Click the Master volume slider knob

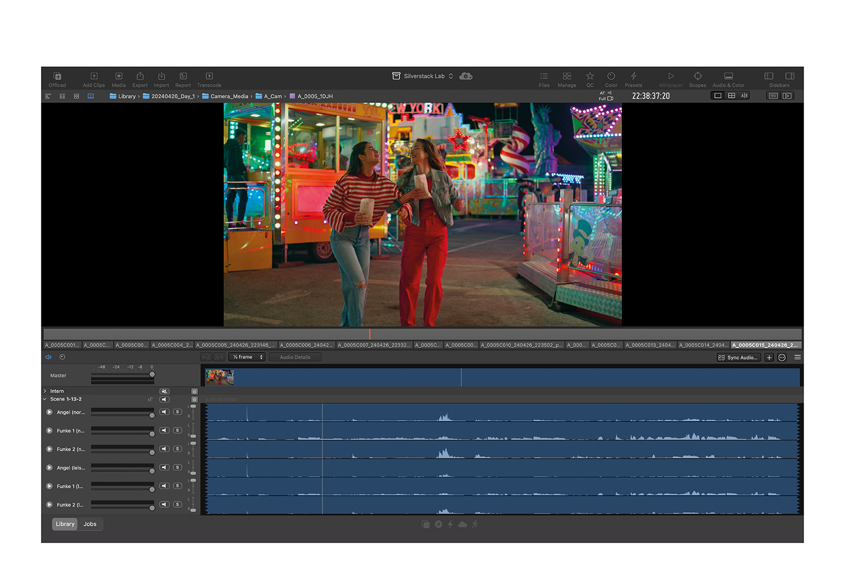tap(152, 374)
